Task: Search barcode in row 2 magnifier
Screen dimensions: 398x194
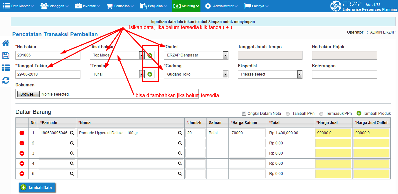Action: pos(72,143)
